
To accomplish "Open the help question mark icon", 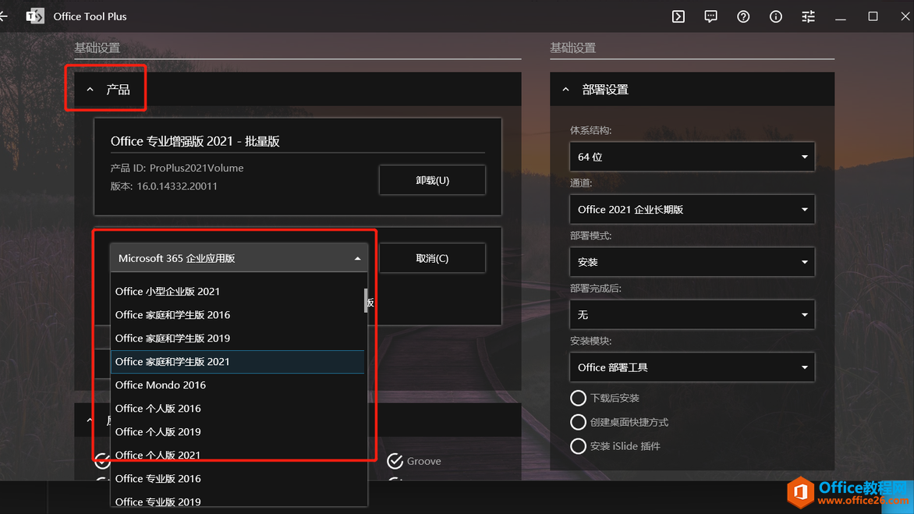I will pyautogui.click(x=743, y=16).
